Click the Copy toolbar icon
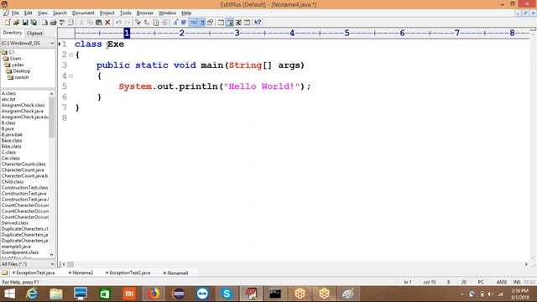Screen dimensions: 537x302 (90, 23)
